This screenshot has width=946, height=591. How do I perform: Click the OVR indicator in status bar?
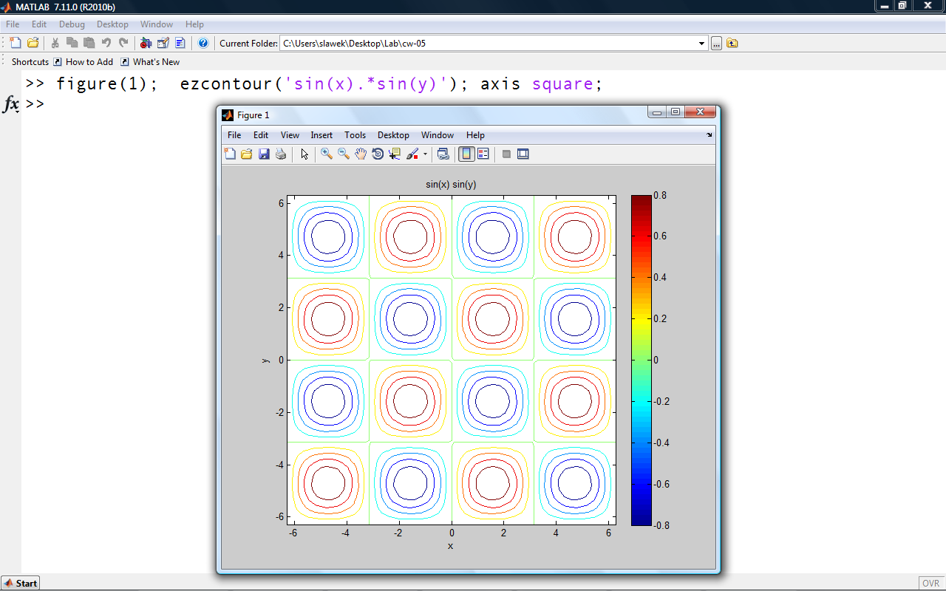pyautogui.click(x=930, y=583)
